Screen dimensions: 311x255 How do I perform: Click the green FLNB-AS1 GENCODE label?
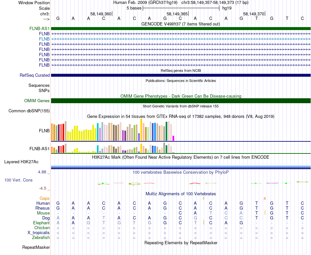pos(39,28)
